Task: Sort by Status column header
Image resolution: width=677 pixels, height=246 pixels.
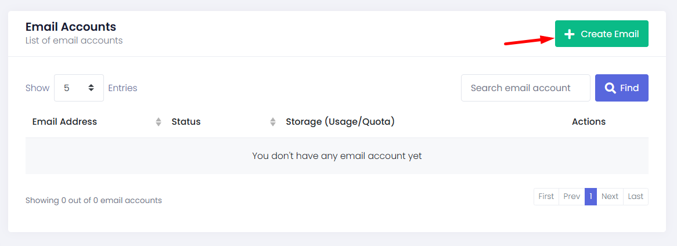Action: click(x=186, y=122)
